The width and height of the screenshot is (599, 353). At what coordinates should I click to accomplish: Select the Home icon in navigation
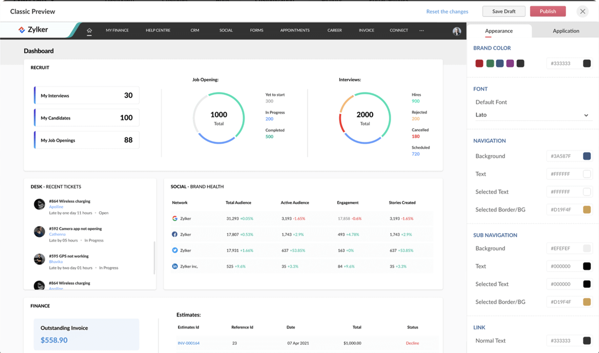(89, 30)
